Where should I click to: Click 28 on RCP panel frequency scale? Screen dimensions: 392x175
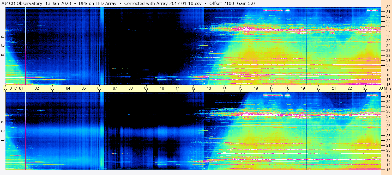pos(388,26)
